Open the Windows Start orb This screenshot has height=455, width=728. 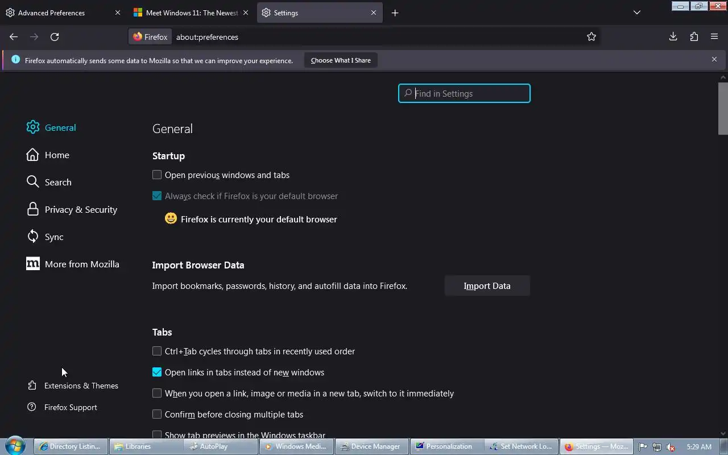click(x=15, y=446)
